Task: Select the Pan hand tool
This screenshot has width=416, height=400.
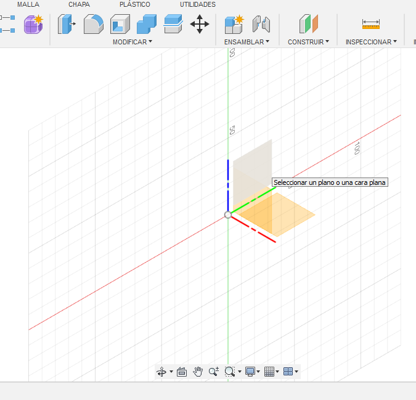Action: click(x=198, y=372)
